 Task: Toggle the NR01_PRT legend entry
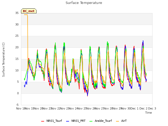pos(76,121)
